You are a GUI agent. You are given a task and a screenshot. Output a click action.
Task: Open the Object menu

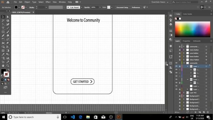coord(27,2)
